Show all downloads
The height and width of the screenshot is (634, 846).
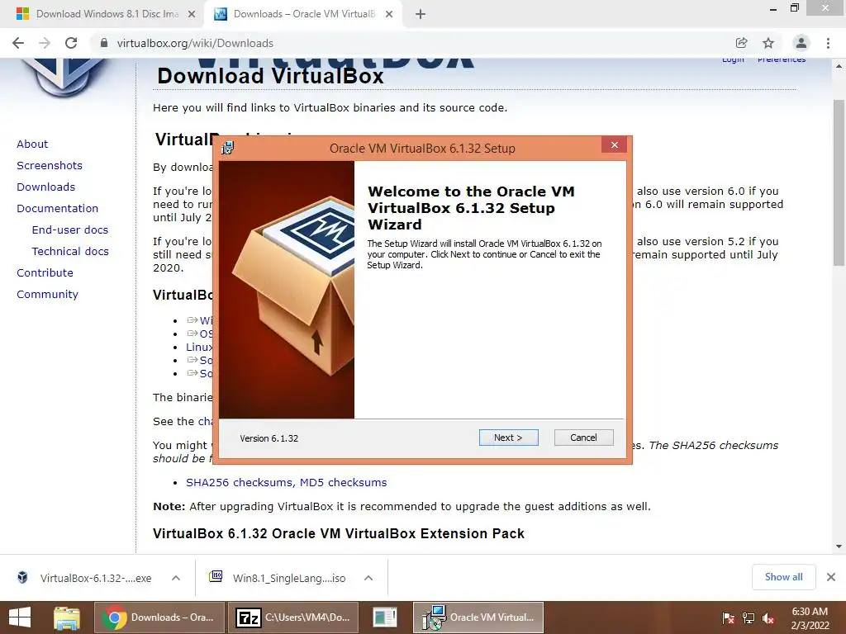coord(783,577)
